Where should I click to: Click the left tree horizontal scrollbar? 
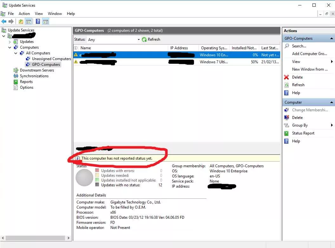pos(35,238)
